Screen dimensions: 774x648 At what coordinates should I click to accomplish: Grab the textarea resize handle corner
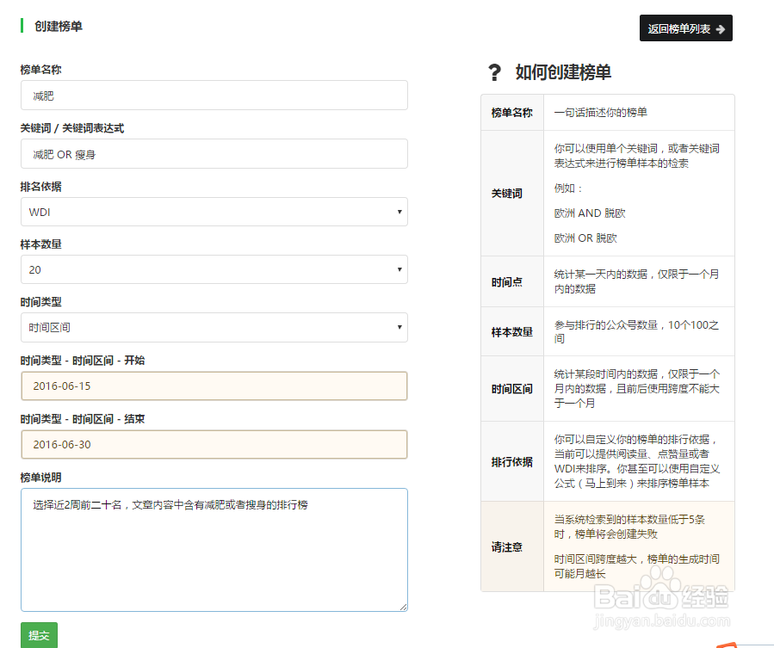403,608
